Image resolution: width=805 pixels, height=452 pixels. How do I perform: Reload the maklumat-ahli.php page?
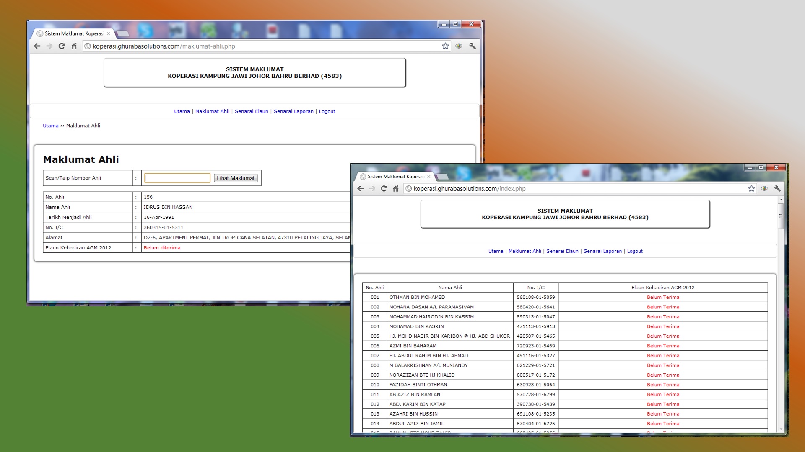coord(62,46)
